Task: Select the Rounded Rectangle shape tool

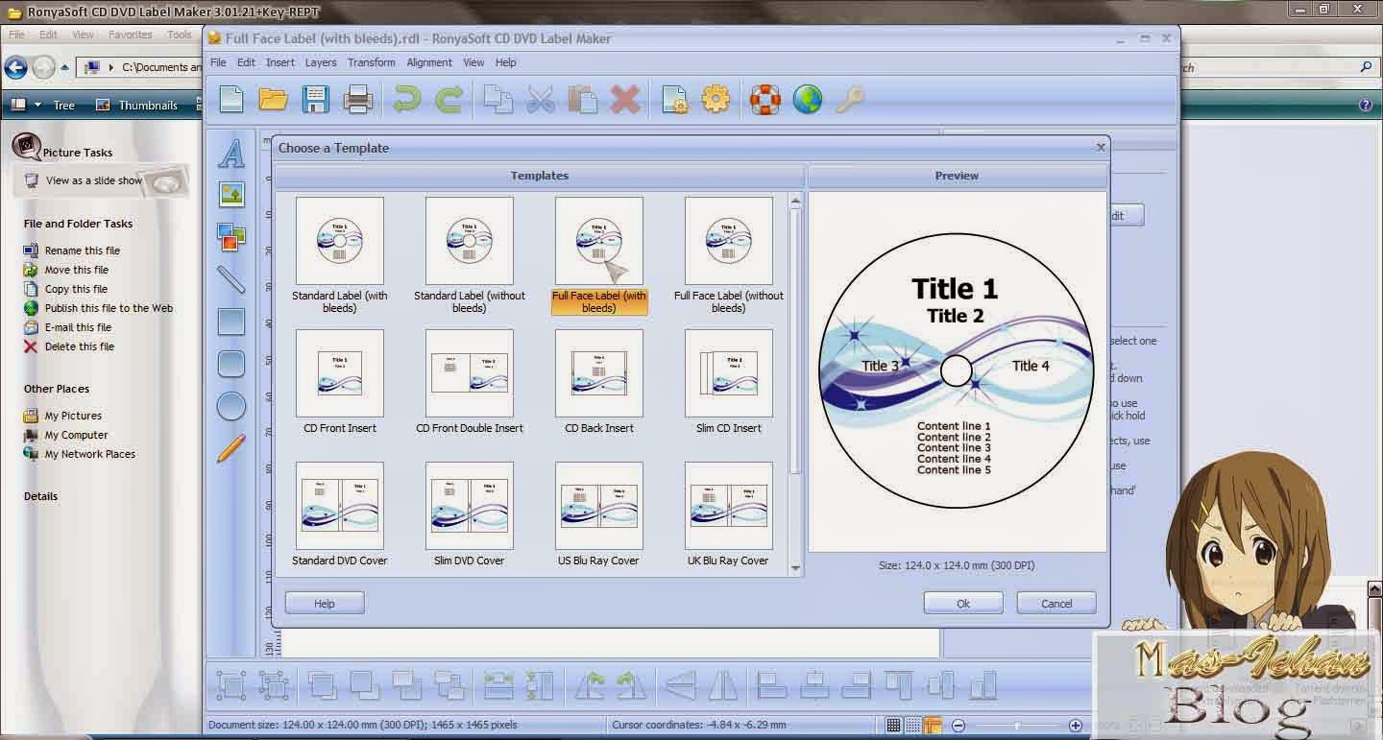Action: [x=231, y=364]
